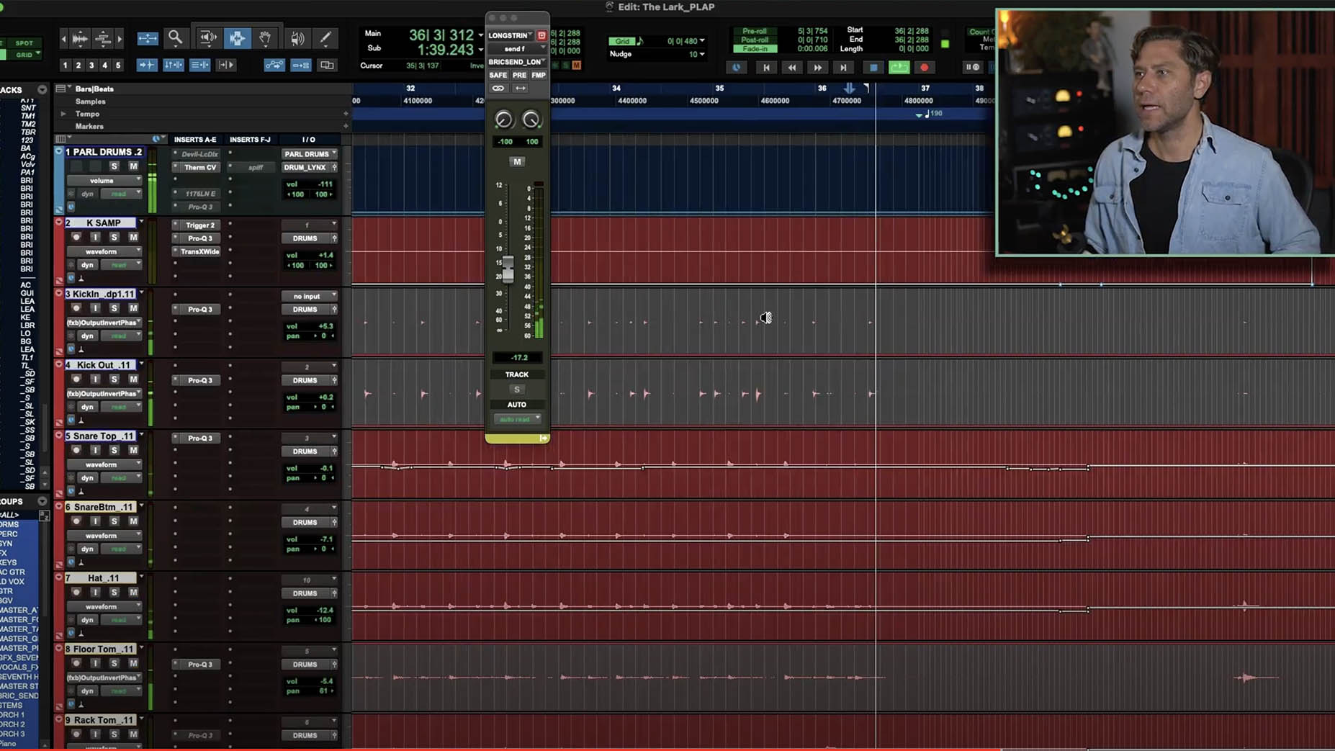Click the Record transport button
The height and width of the screenshot is (751, 1335).
coord(925,67)
